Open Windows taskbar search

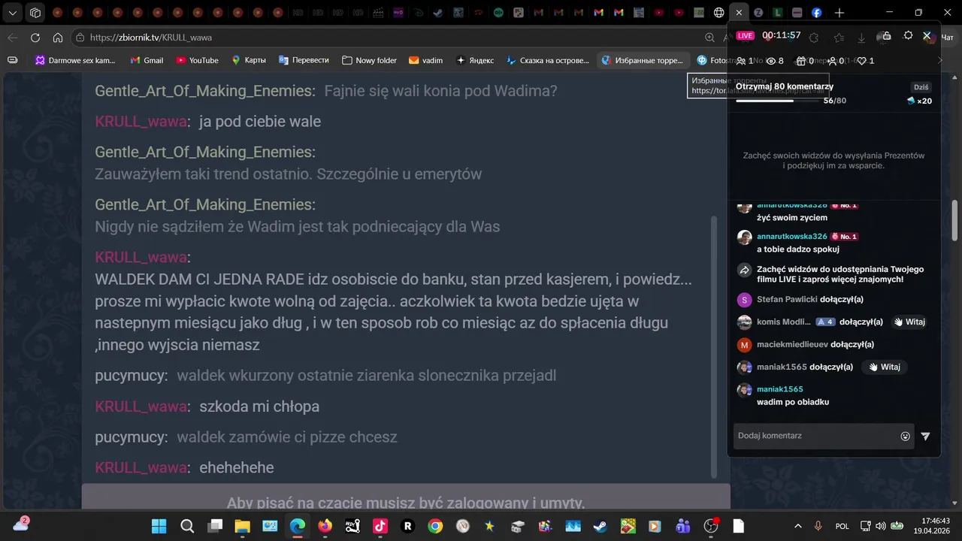[187, 526]
